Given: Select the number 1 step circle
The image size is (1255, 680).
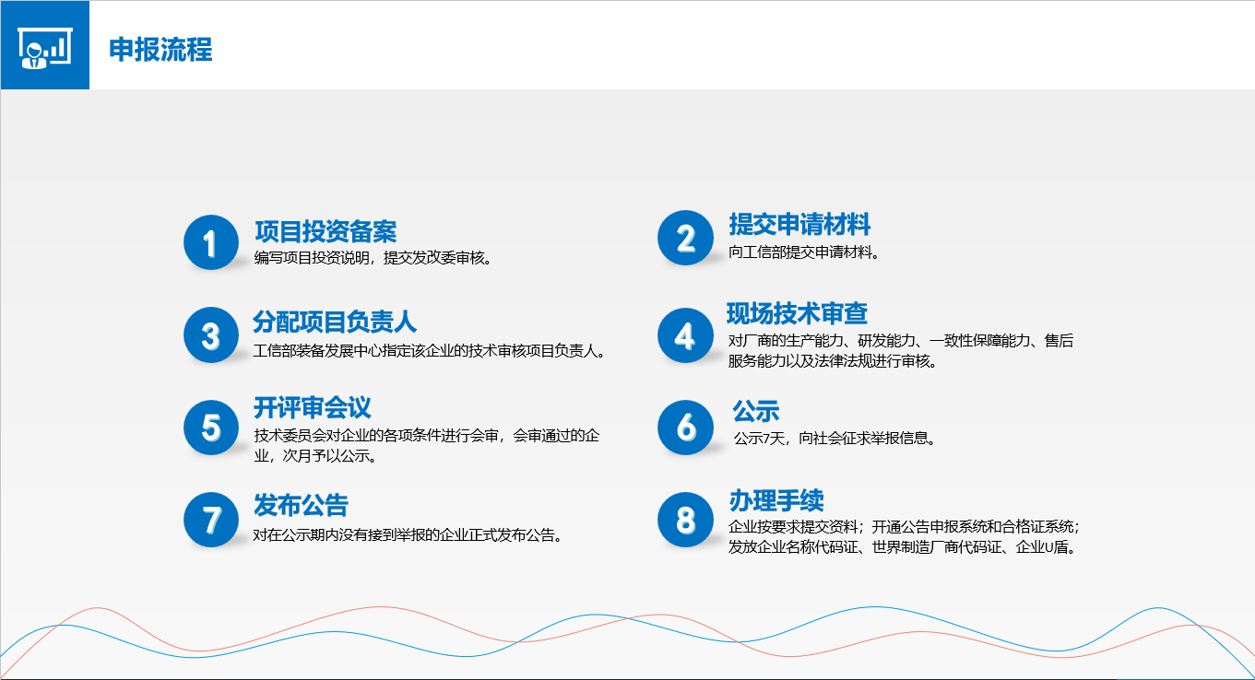Looking at the screenshot, I should click(x=211, y=243).
